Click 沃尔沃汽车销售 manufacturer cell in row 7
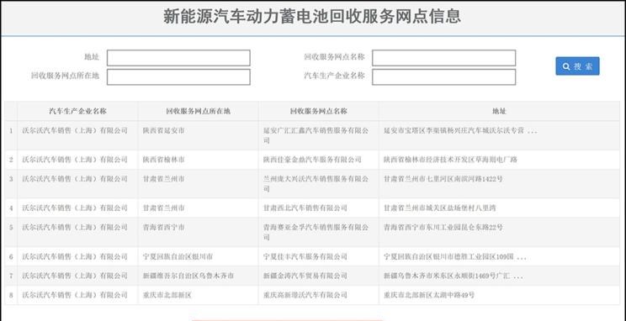The width and height of the screenshot is (626, 321). (75, 276)
